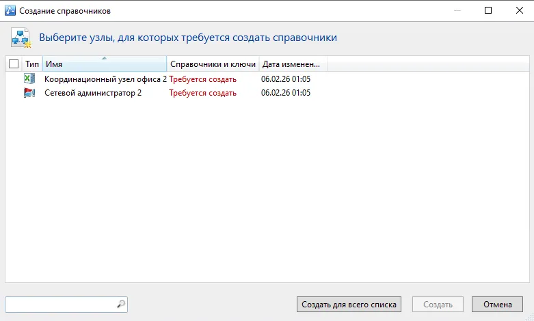Close the Создание справочников dialog

520,10
